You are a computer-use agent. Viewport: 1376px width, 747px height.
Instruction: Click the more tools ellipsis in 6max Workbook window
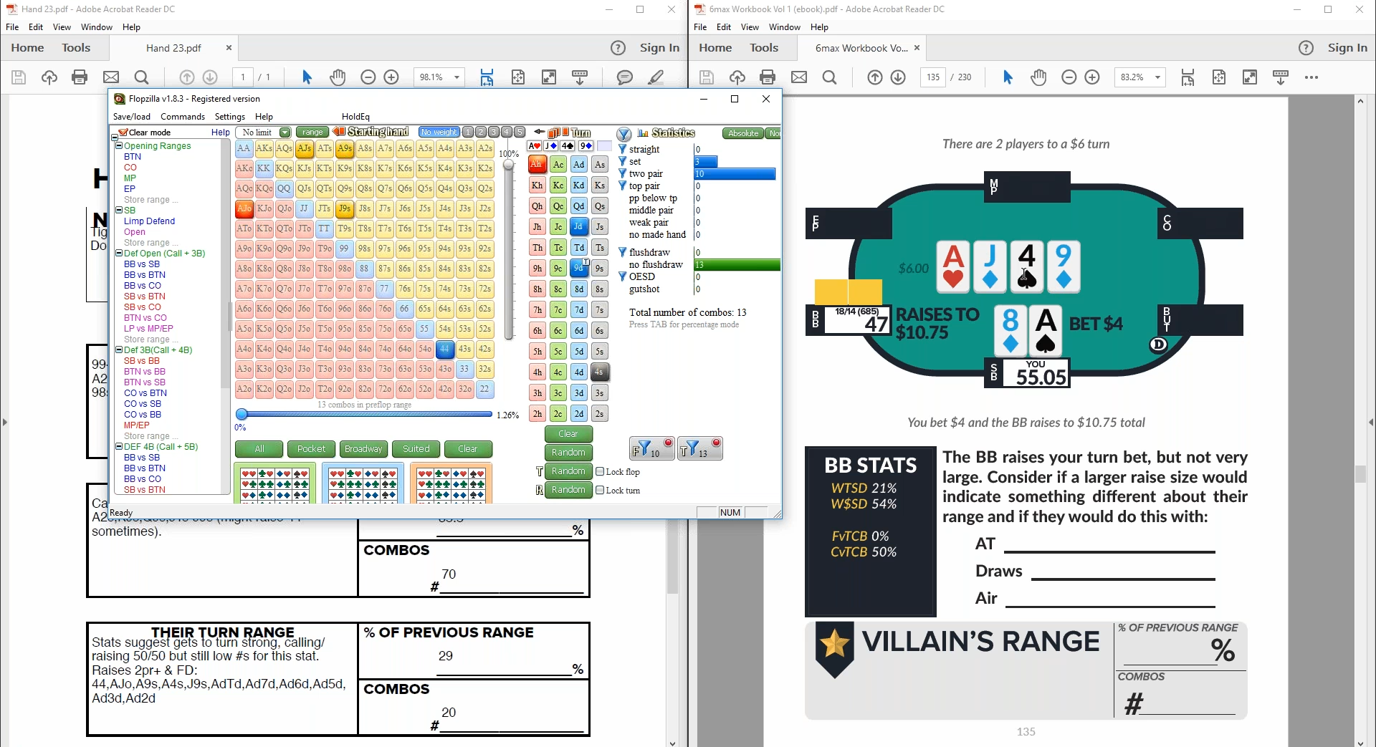click(x=1311, y=77)
